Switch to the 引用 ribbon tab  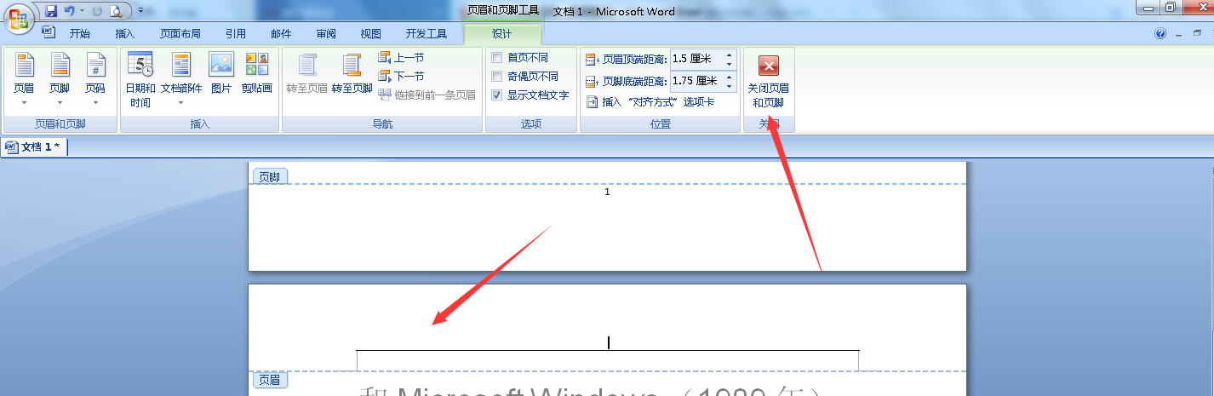[236, 34]
